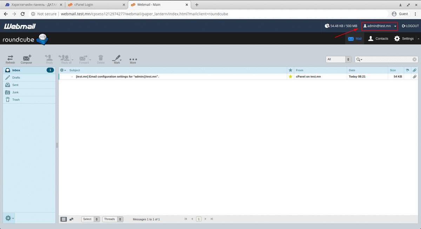This screenshot has height=229, width=421.
Task: Open the Junk folder
Action: [x=29, y=92]
